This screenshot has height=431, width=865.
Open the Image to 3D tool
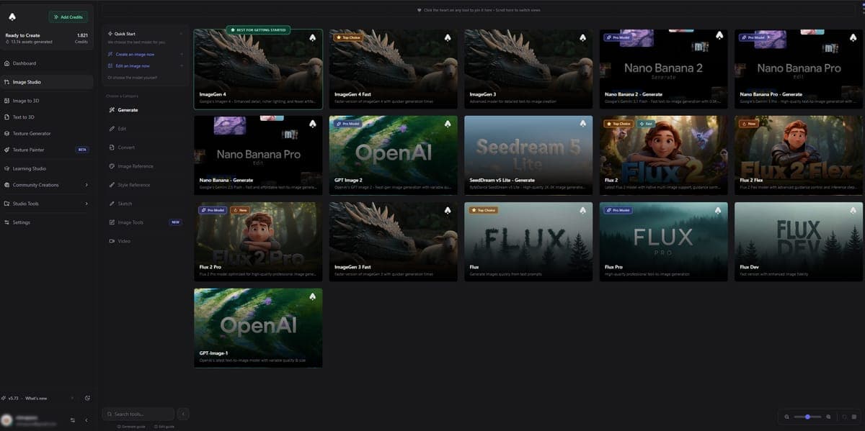coord(47,101)
